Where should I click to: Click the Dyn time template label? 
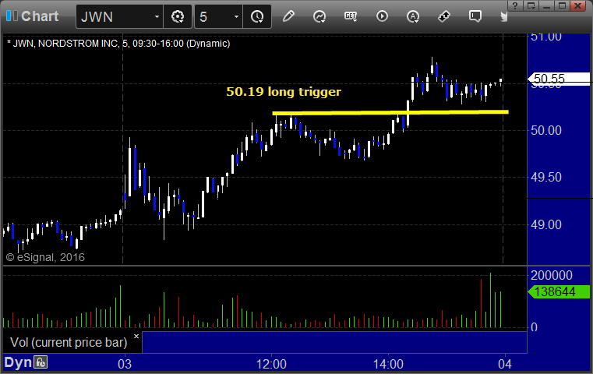[18, 362]
